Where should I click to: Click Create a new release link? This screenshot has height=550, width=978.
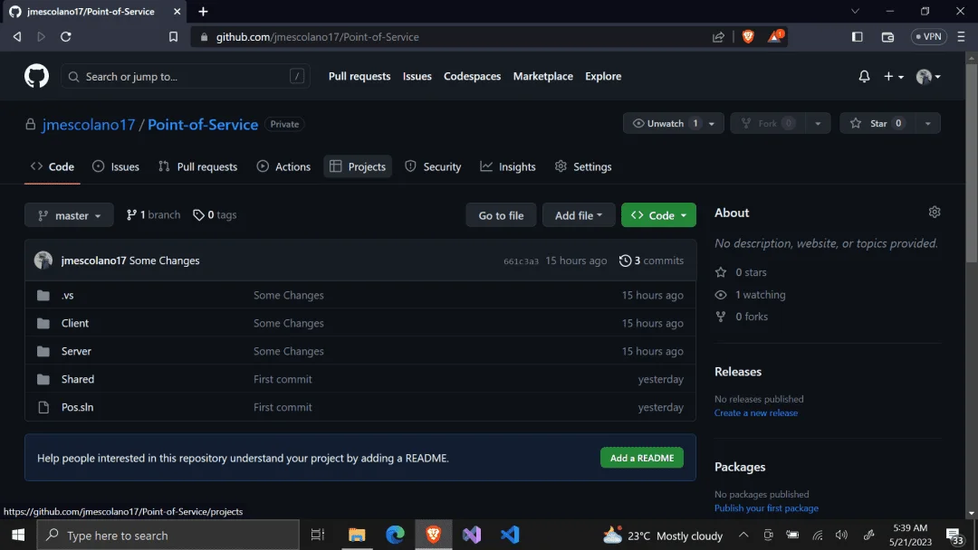click(756, 412)
